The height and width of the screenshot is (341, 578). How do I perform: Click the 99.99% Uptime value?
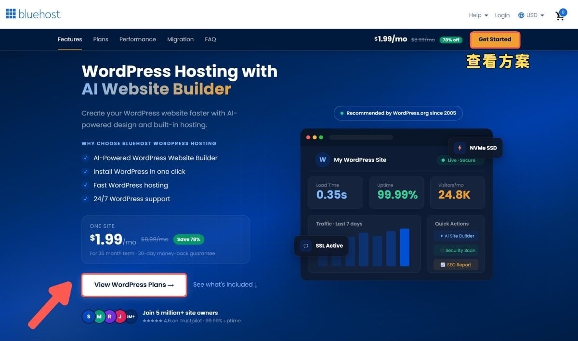[397, 195]
